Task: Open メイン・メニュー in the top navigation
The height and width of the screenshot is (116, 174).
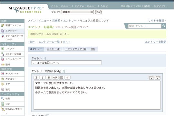Action: [x=61, y=6]
